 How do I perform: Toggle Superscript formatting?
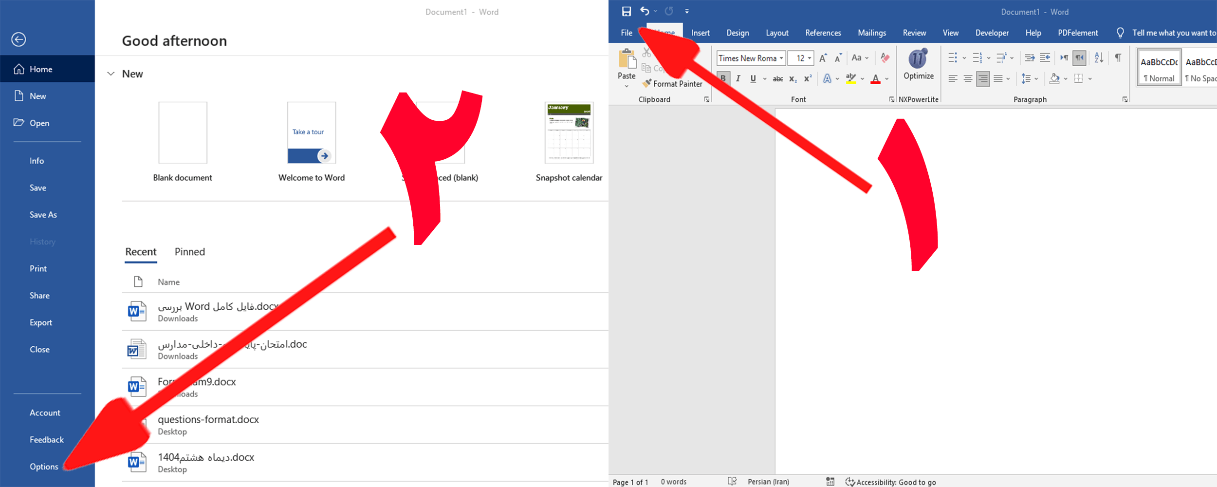[808, 78]
